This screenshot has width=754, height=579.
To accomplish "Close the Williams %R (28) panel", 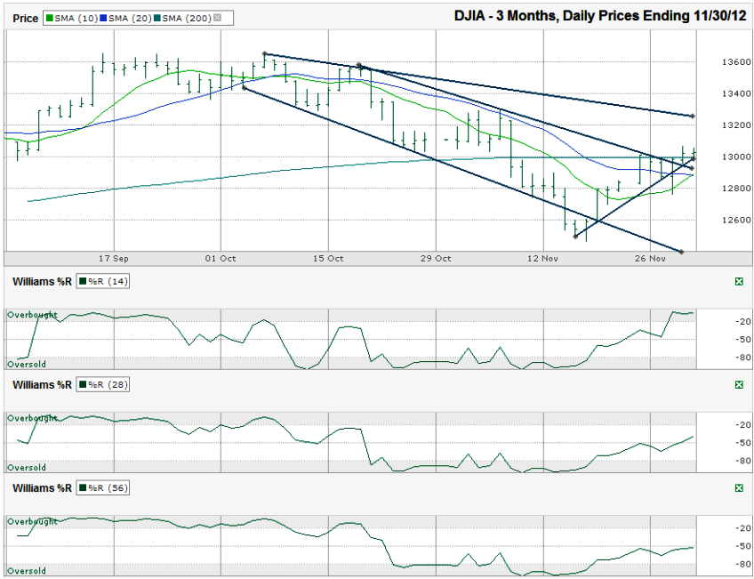I will click(x=739, y=385).
